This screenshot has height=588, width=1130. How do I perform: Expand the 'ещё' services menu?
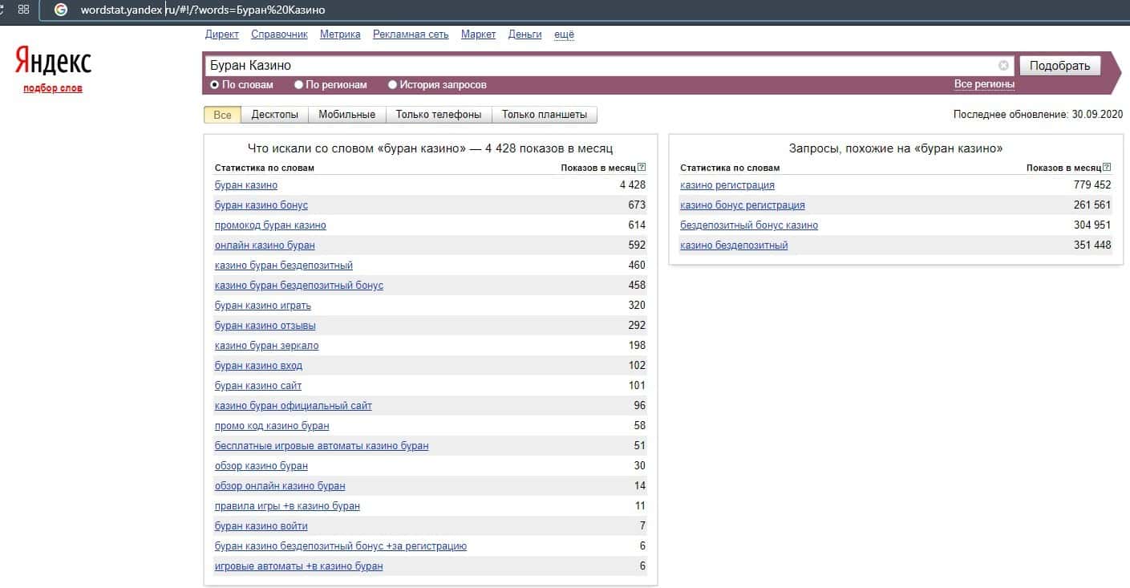[564, 34]
